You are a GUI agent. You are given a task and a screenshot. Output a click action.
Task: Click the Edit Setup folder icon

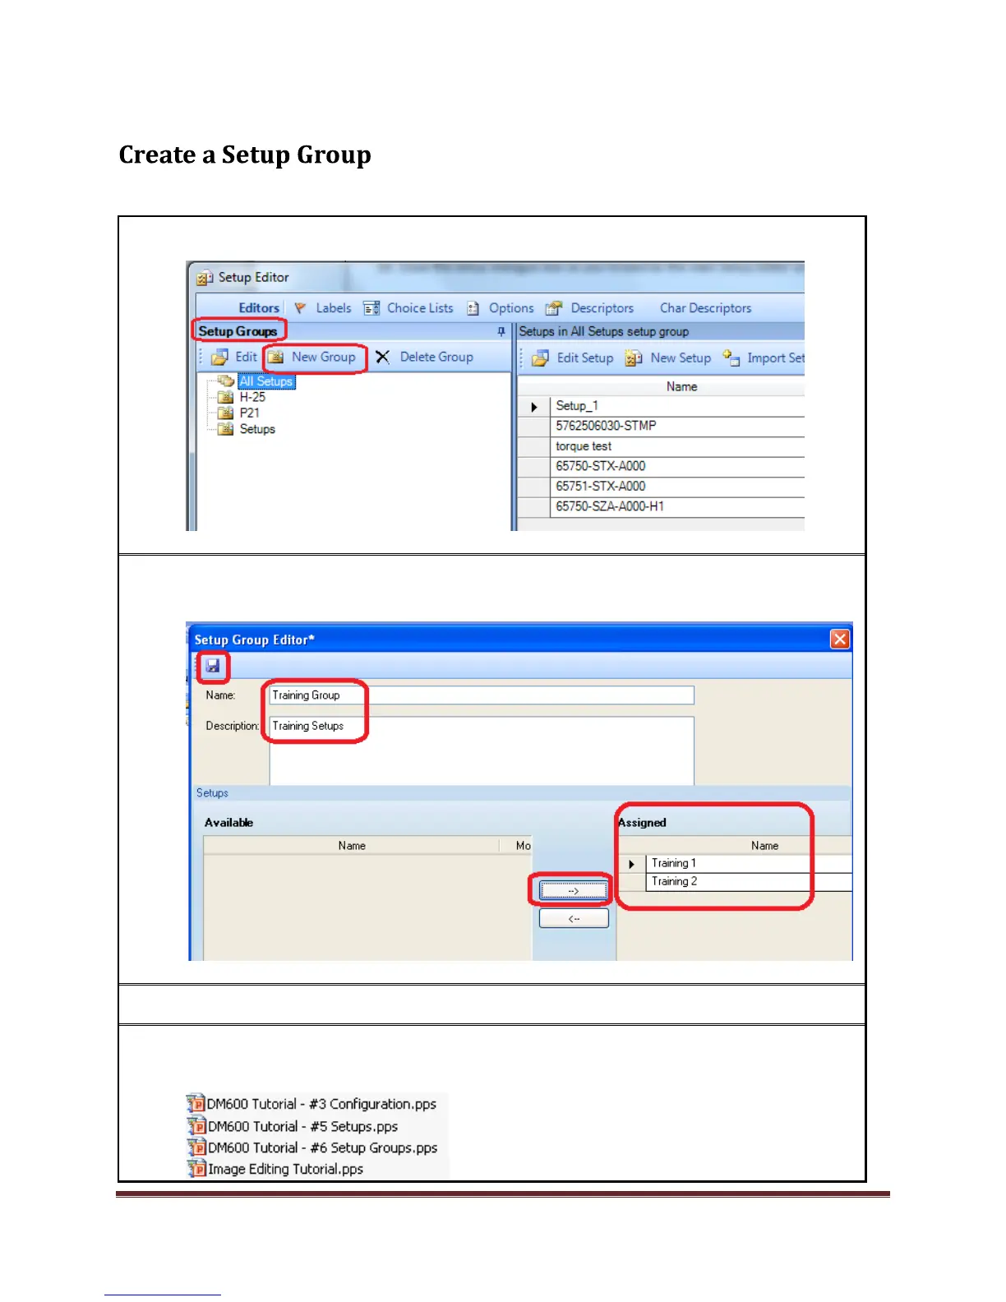(540, 358)
